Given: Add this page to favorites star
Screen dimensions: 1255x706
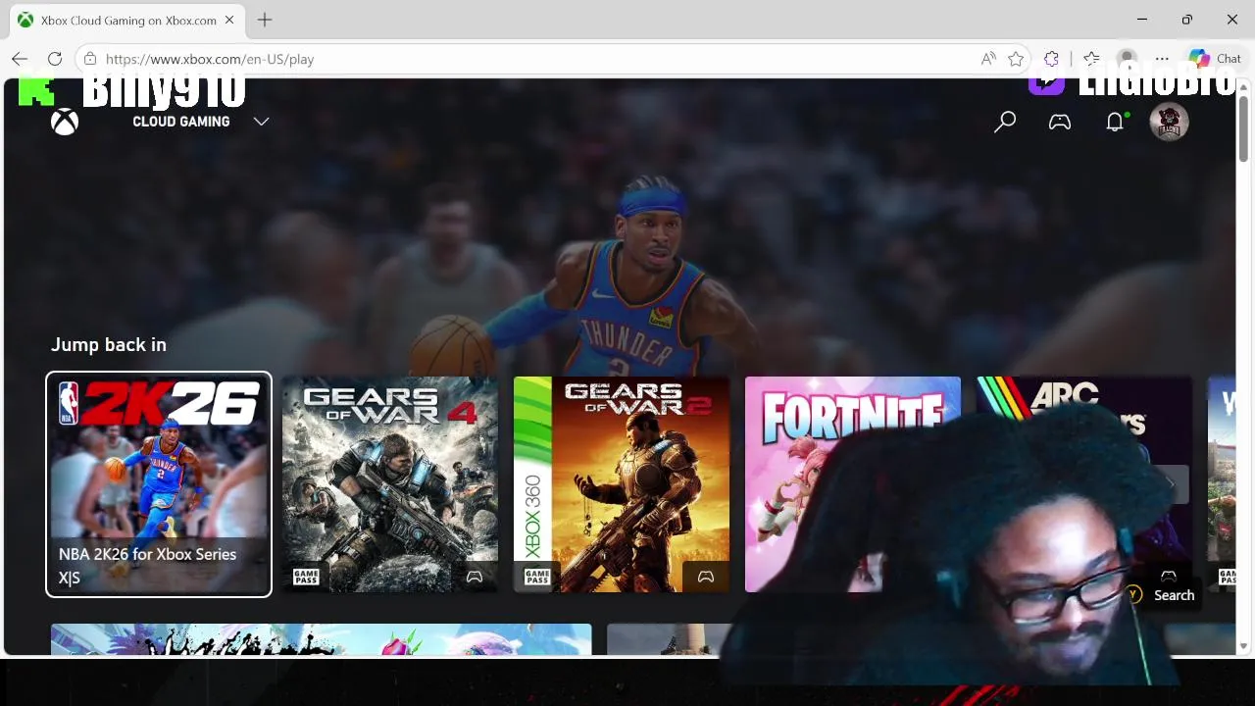Looking at the screenshot, I should point(1016,59).
